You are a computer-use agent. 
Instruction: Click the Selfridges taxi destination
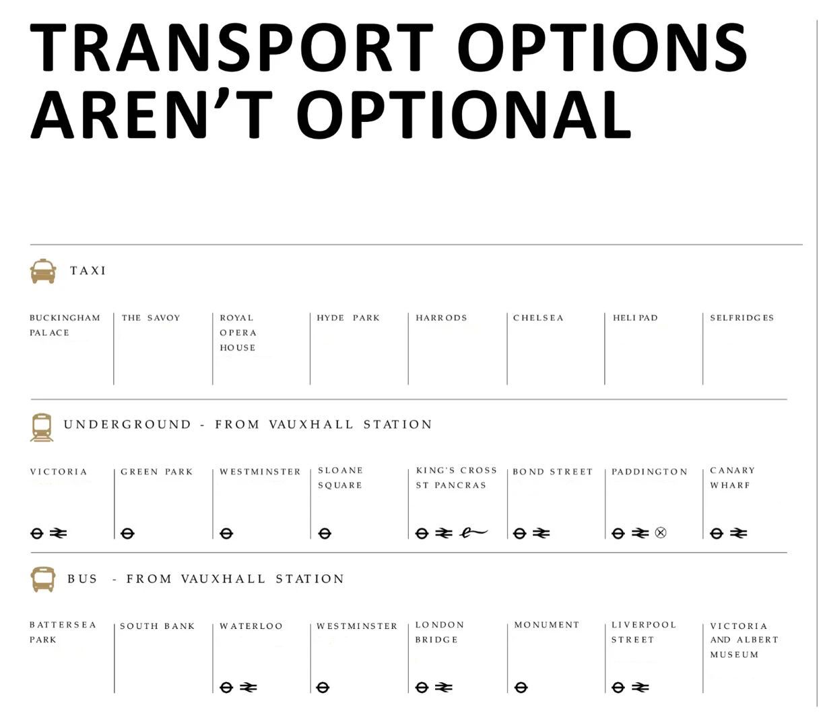(x=742, y=317)
